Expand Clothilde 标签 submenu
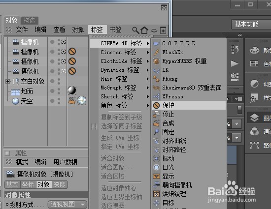271x209 pixels. 120,61
